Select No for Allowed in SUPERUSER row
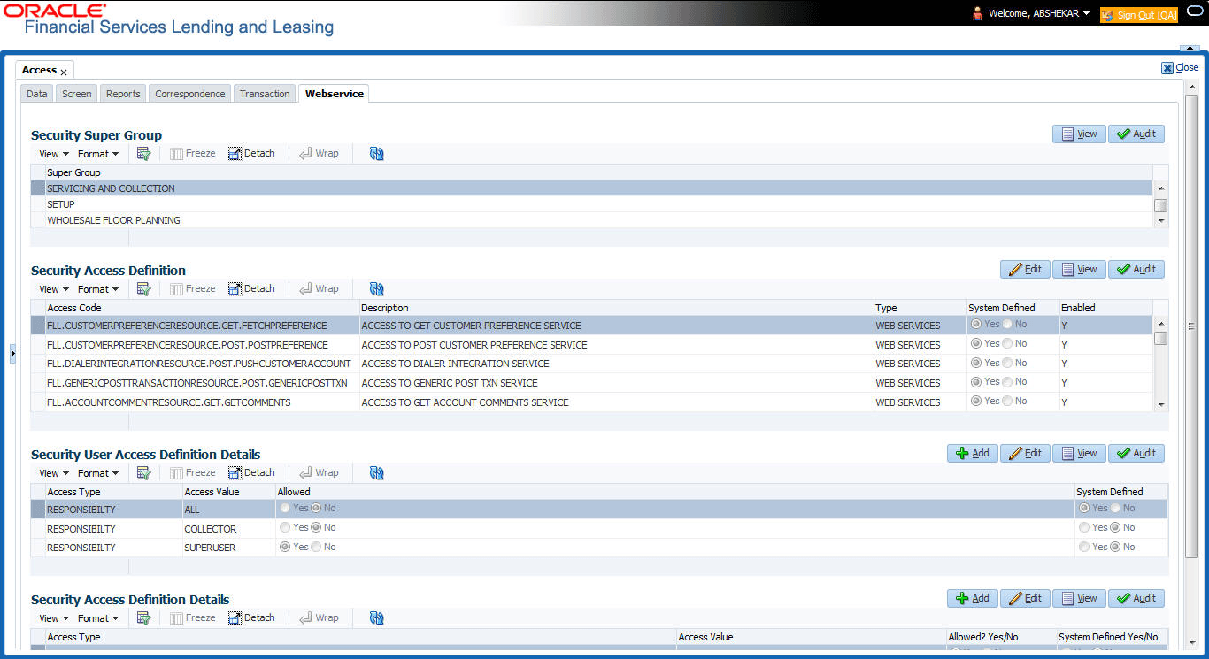This screenshot has height=659, width=1209. point(315,548)
